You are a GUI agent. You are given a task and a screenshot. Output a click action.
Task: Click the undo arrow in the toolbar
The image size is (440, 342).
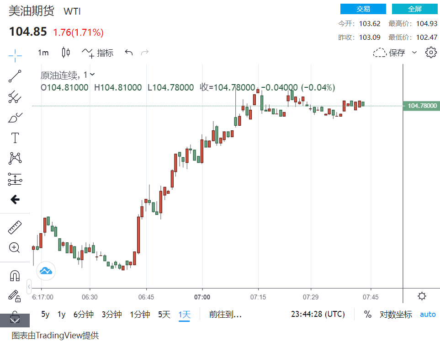129,53
